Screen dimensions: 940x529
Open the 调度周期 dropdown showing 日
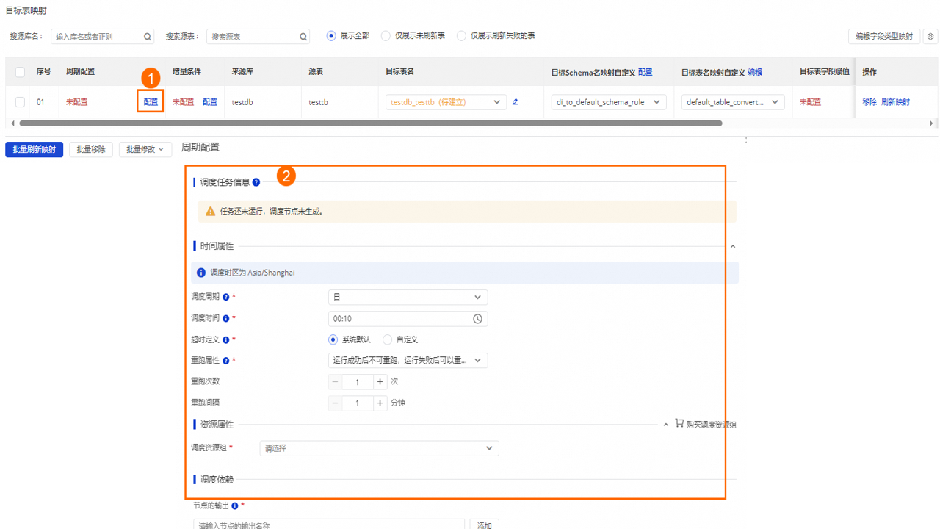point(408,298)
